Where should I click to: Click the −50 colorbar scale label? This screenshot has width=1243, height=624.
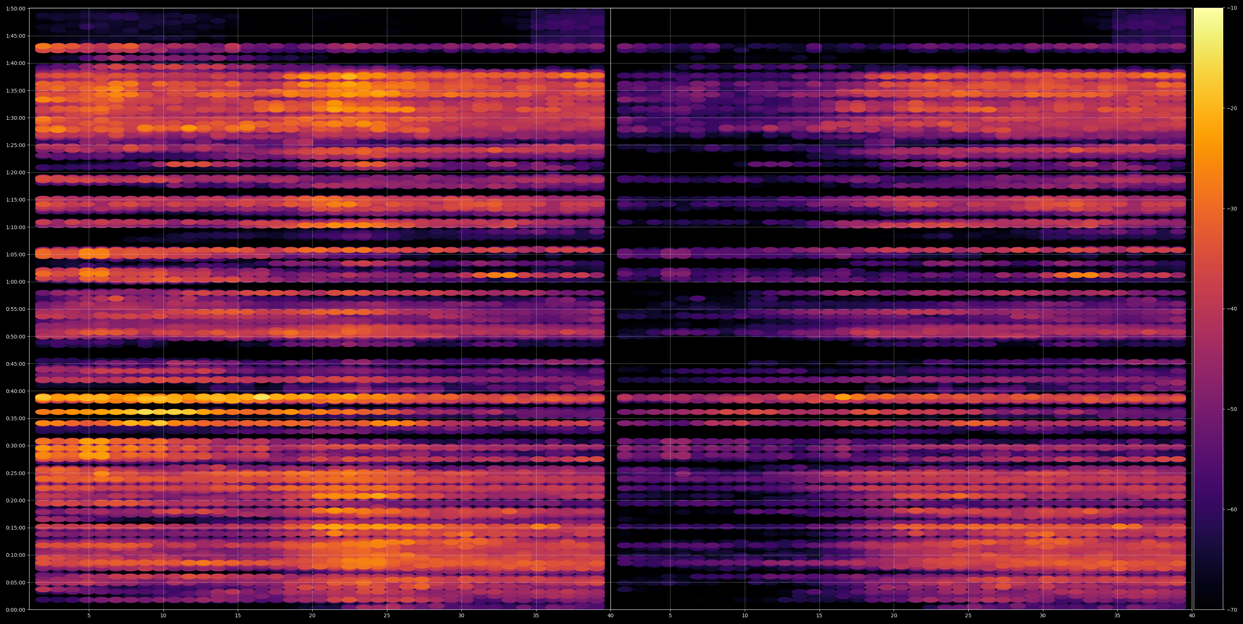point(1231,409)
